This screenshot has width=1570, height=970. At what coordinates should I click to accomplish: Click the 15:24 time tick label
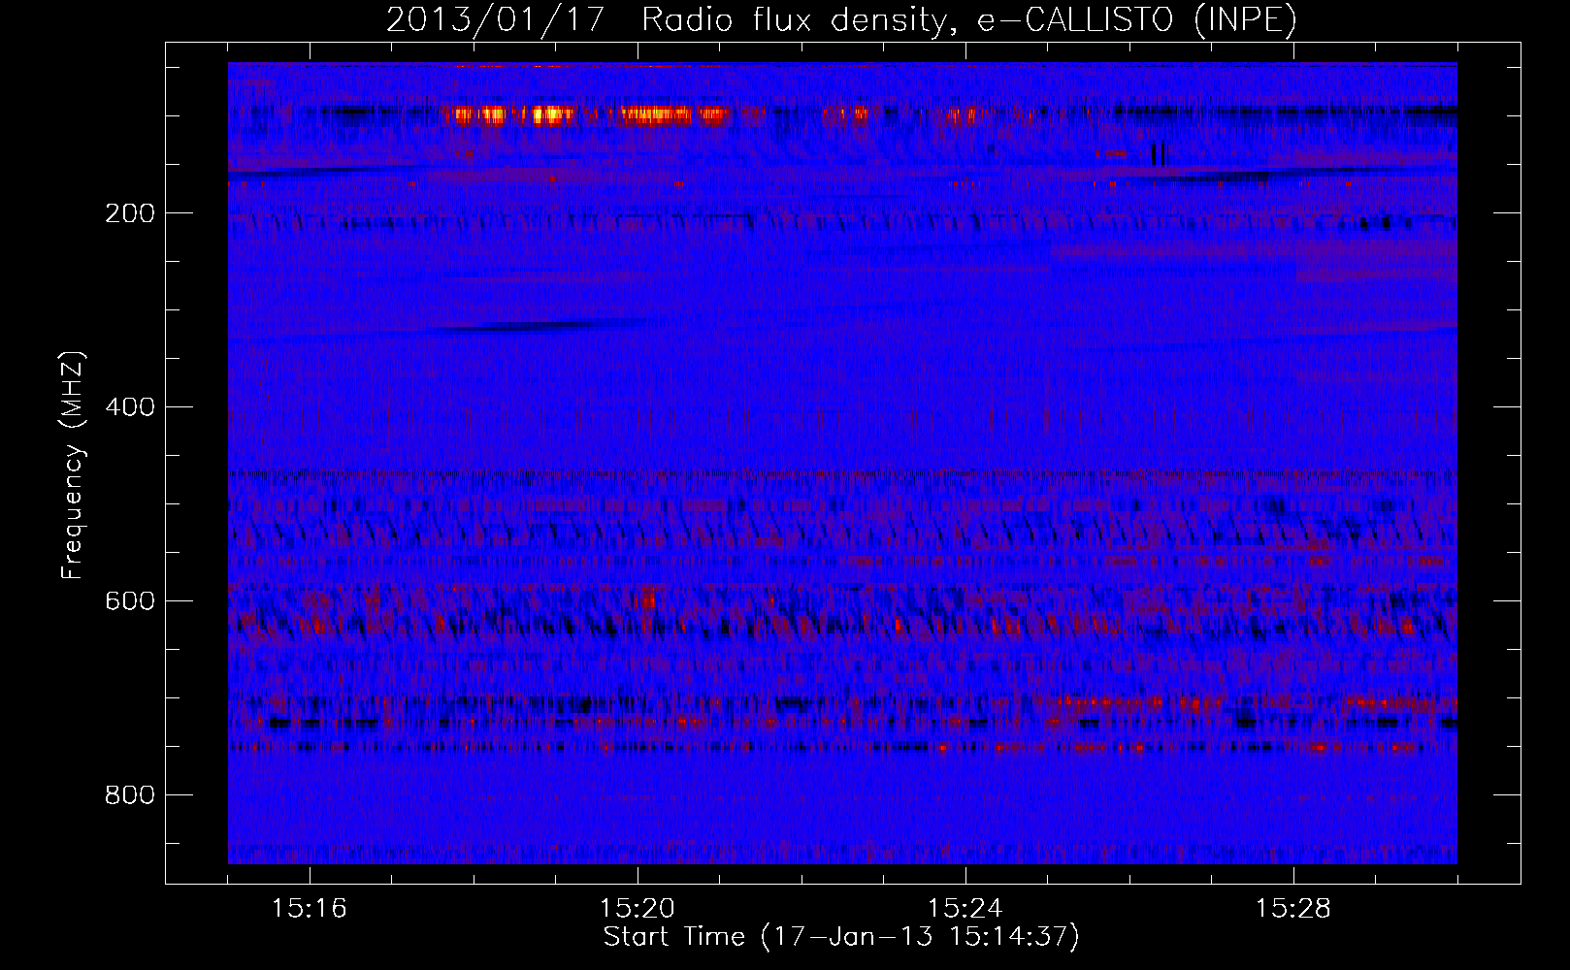[x=965, y=909]
